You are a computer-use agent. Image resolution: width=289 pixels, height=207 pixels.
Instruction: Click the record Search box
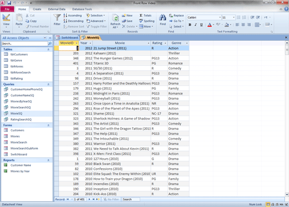(131, 199)
